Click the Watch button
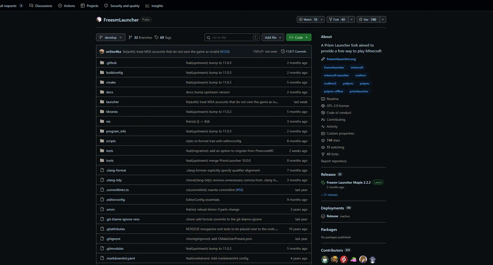 coord(308,20)
